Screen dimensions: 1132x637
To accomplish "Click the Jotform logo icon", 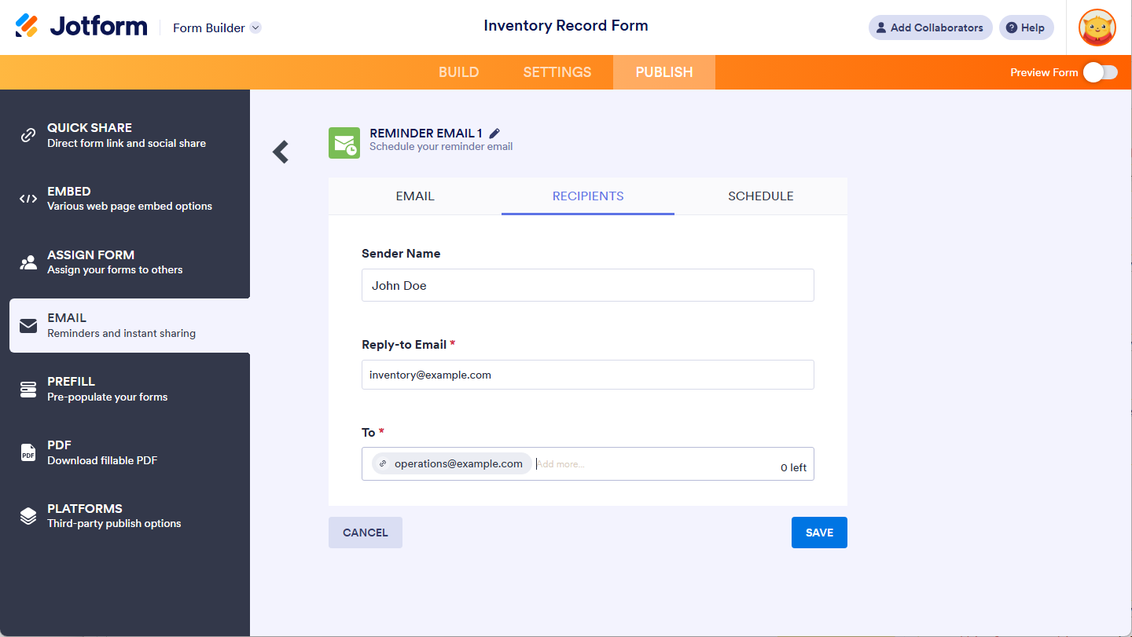I will (27, 26).
